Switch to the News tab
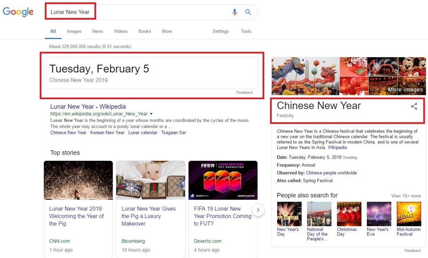Image resolution: width=428 pixels, height=258 pixels. point(97,31)
